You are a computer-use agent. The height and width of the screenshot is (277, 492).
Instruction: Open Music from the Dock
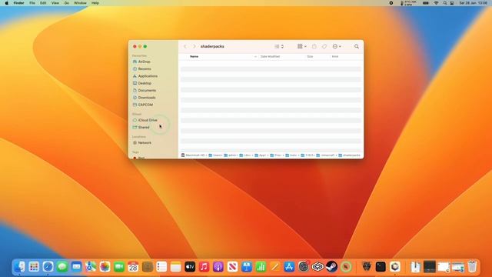[204, 267]
